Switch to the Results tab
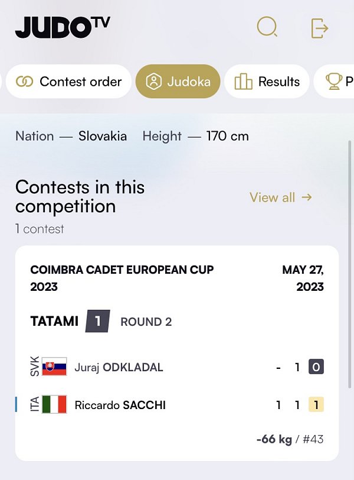Viewport: 354px width, 480px height. pos(267,82)
